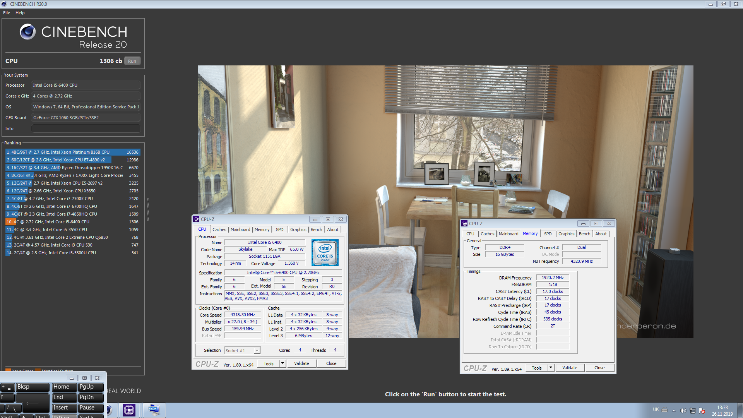Click the Info input field
The width and height of the screenshot is (743, 418).
tap(86, 128)
